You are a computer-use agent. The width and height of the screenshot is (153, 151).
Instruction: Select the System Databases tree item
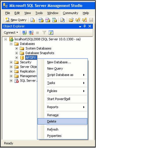38,48
